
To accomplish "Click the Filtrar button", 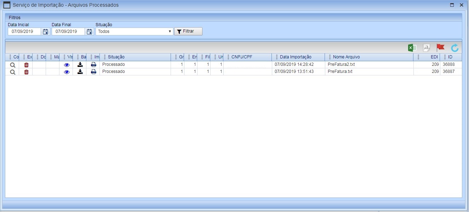I will 188,31.
